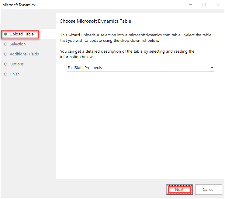Click the Choose Microsoft Dynamics Table heading
This screenshot has width=225, height=199.
95,21
